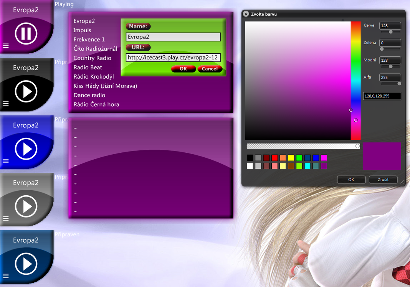Pick the teal swatch
This screenshot has height=287, width=410.
[316, 166]
